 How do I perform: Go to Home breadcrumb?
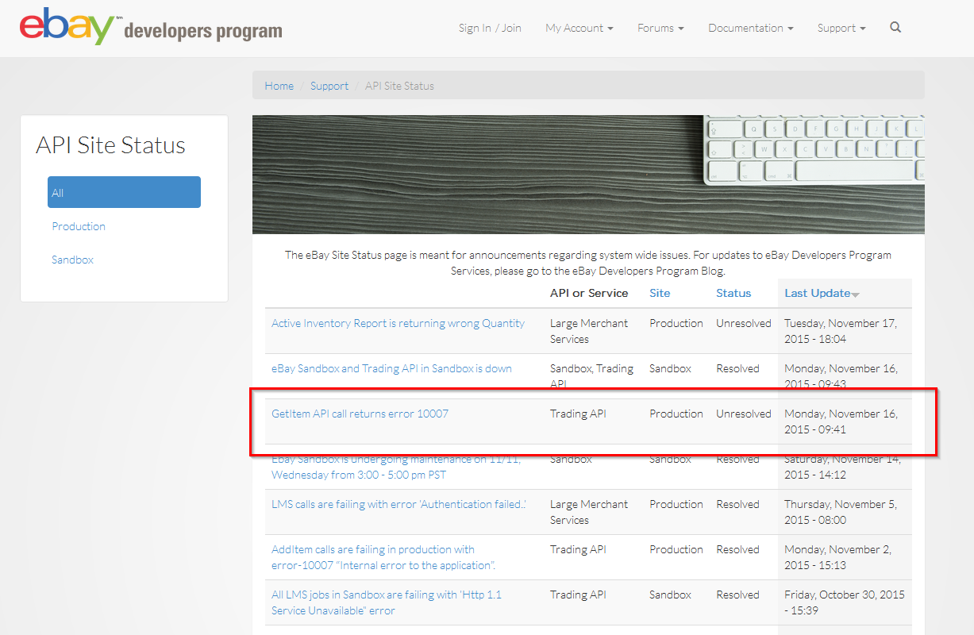279,86
